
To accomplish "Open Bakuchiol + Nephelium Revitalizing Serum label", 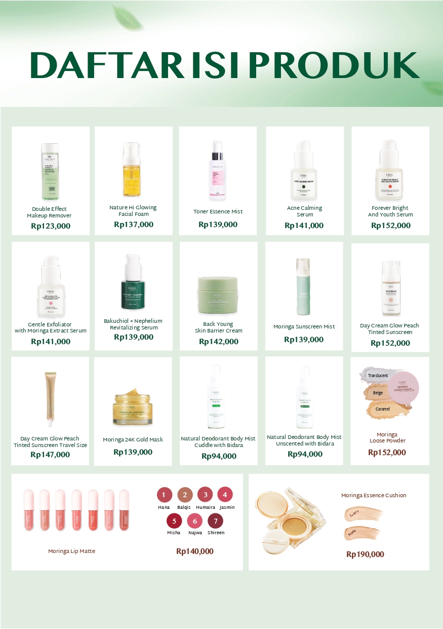I will click(x=133, y=324).
